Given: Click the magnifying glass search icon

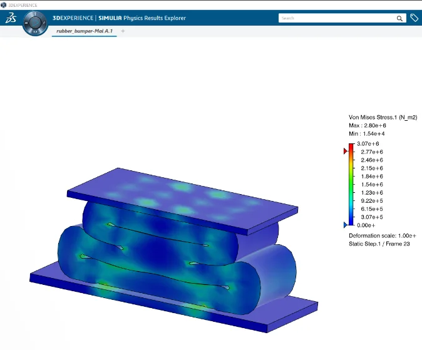Looking at the screenshot, I should coord(400,19).
